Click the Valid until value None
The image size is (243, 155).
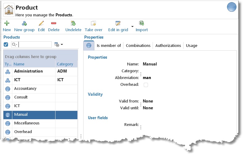(x=148, y=108)
